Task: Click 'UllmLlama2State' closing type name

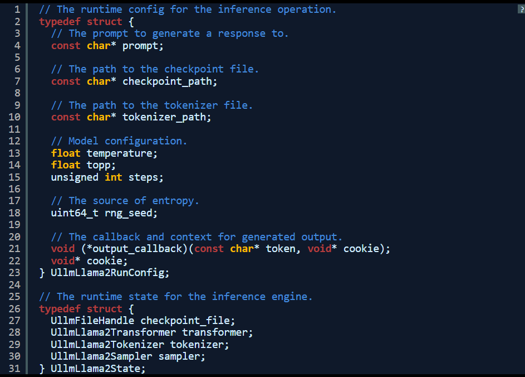Action: [95, 368]
